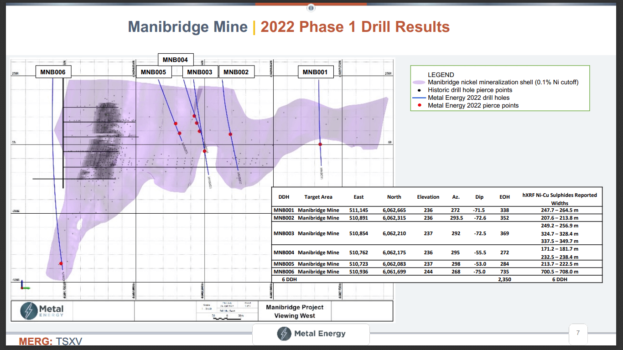Click the 'MERG: TSXV' ticker text

pos(51,341)
